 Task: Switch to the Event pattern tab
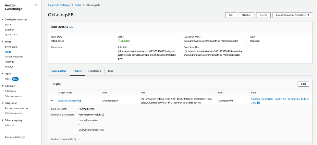59,71
